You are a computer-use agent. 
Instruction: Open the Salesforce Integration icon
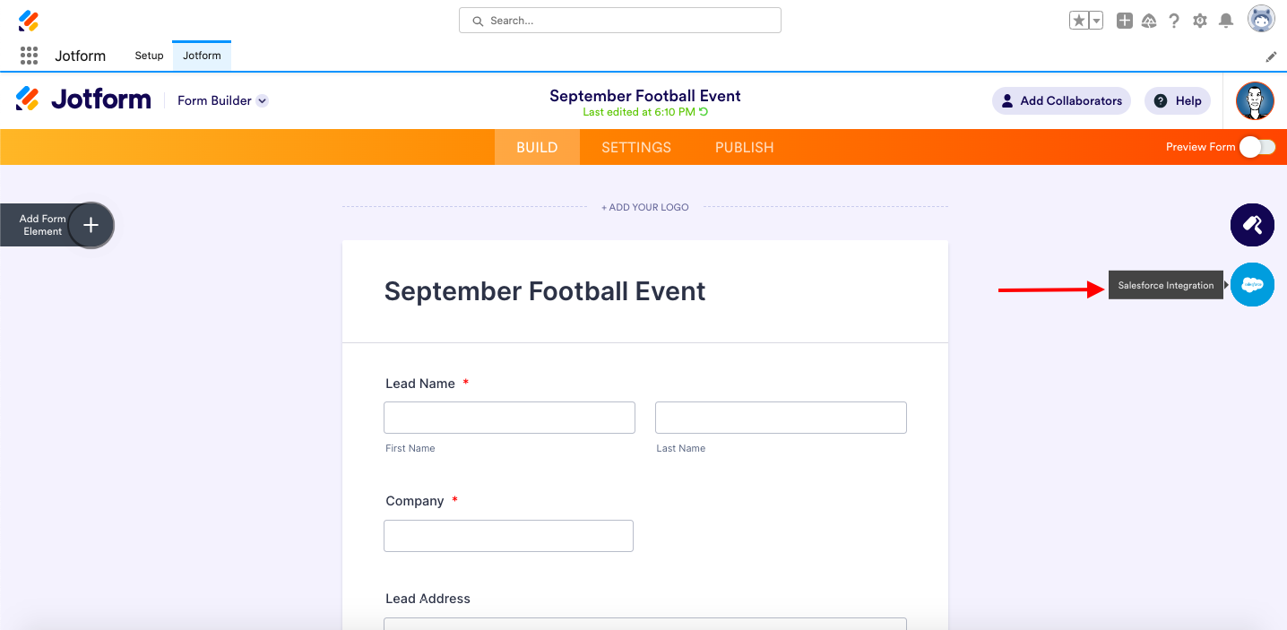[1252, 285]
